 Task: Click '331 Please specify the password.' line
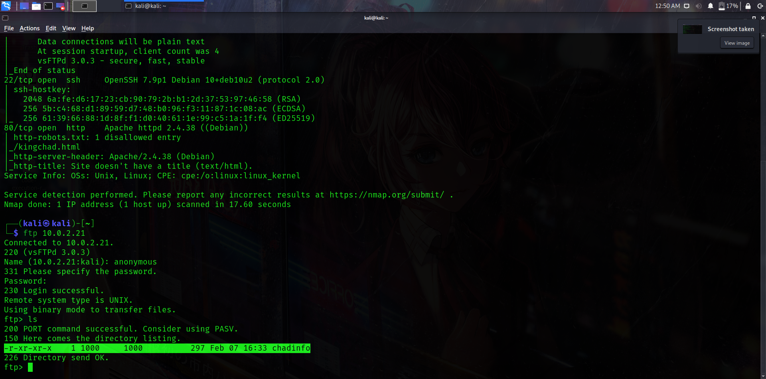coord(80,272)
